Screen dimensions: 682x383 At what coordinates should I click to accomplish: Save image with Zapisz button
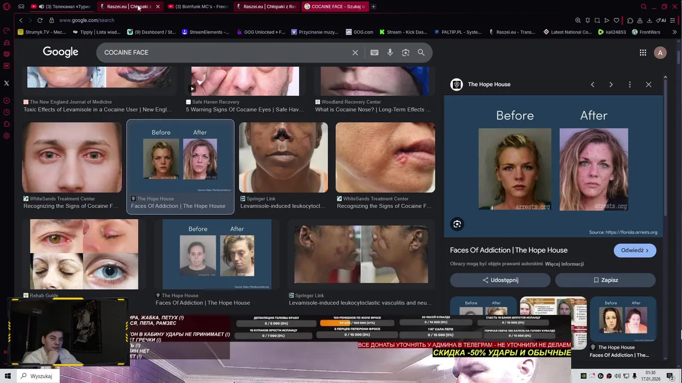pyautogui.click(x=605, y=280)
